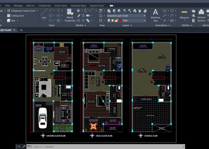The image size is (209, 149).
Task: Expand command history arrow at command line right
Action: coord(183,147)
